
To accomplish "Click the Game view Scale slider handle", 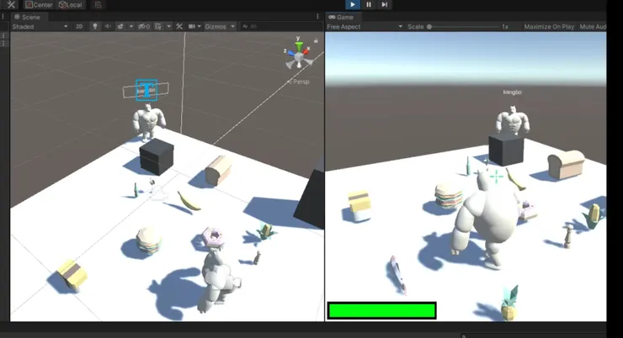I will pos(429,27).
